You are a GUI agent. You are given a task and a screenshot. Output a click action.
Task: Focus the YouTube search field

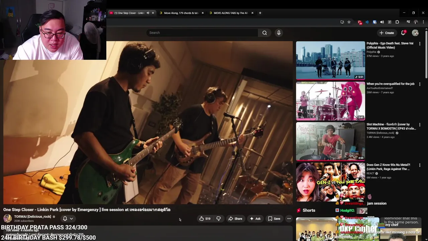pos(202,33)
